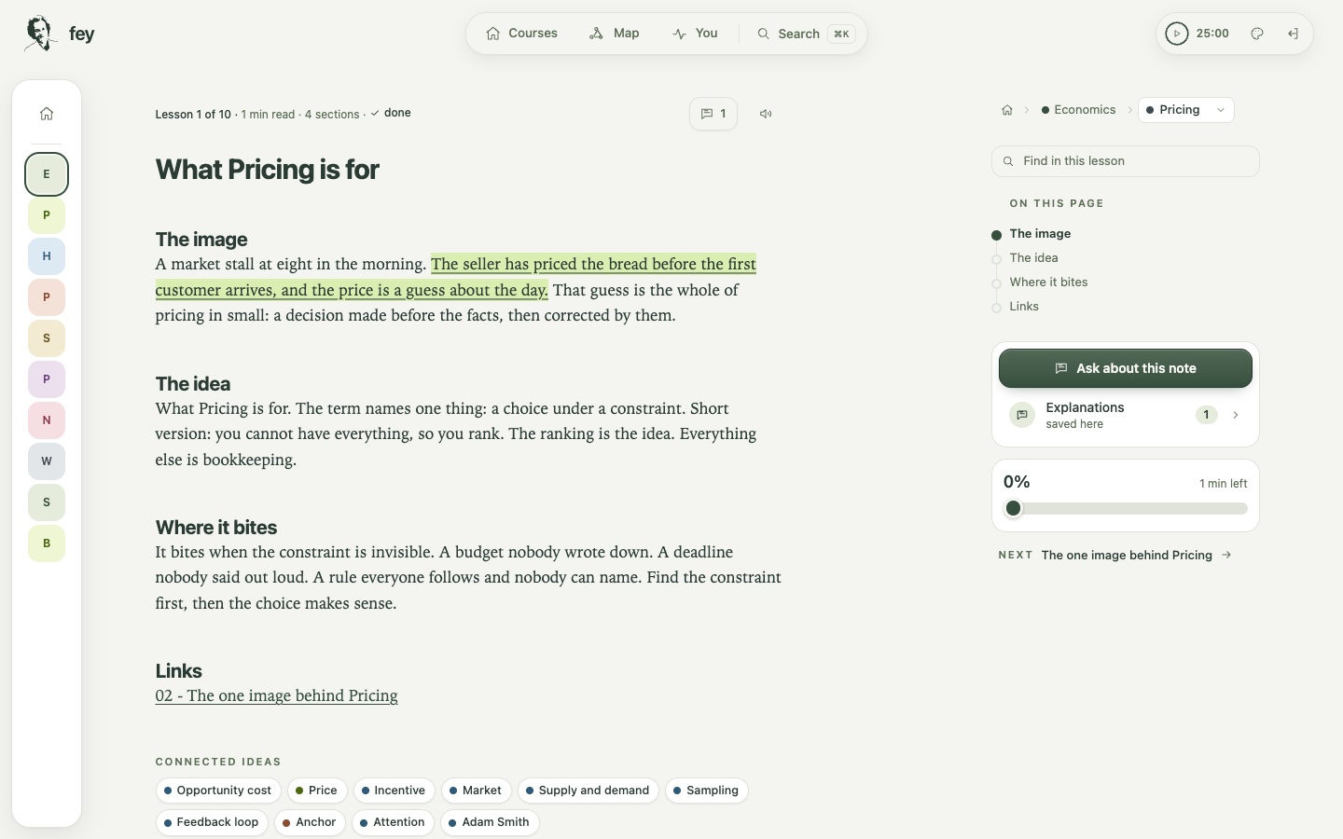Click the theme palette icon
This screenshot has height=839, width=1343.
click(x=1257, y=34)
